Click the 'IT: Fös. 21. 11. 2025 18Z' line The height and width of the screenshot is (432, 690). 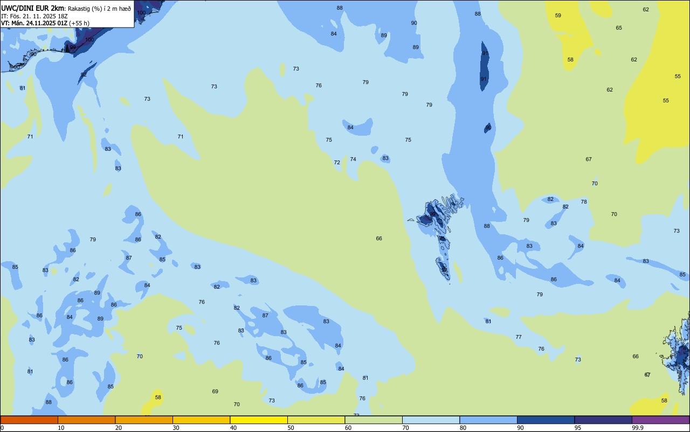click(34, 16)
